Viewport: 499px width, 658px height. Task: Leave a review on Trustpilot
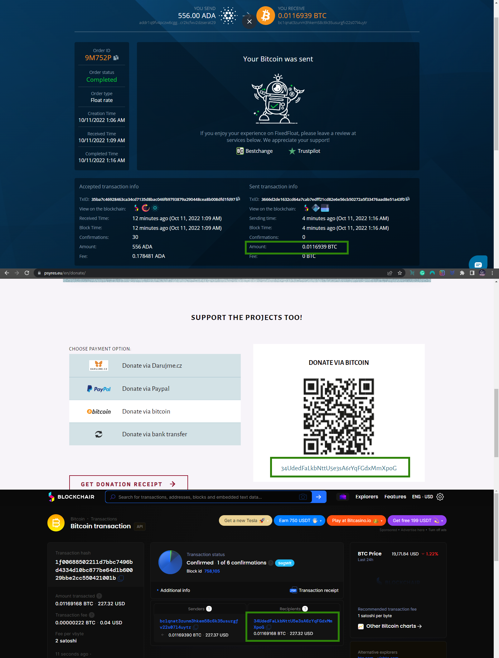coord(304,151)
